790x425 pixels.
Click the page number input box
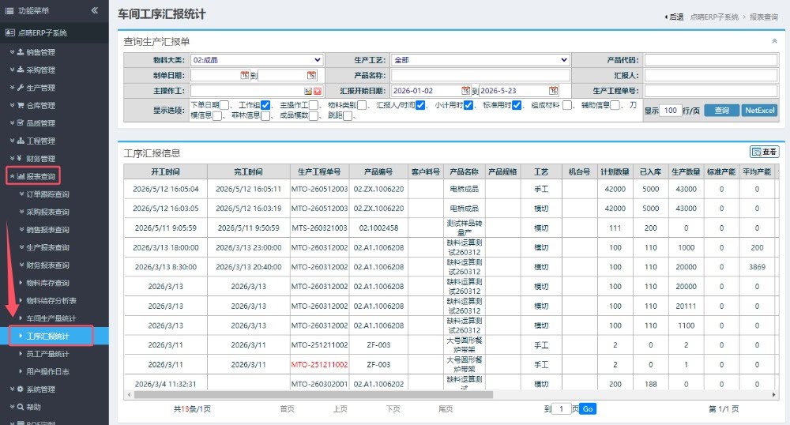[x=561, y=409]
